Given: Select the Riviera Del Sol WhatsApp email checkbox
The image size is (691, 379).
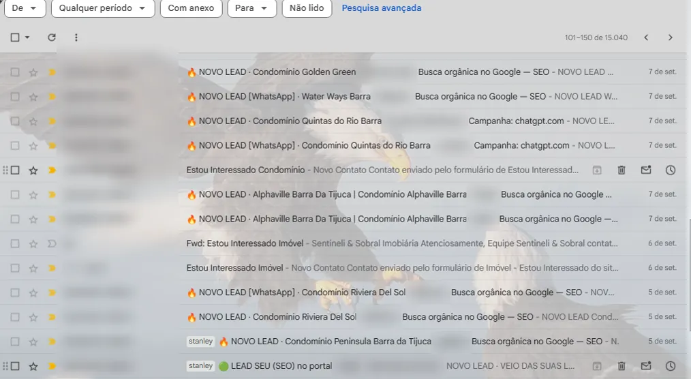Looking at the screenshot, I should (x=15, y=292).
